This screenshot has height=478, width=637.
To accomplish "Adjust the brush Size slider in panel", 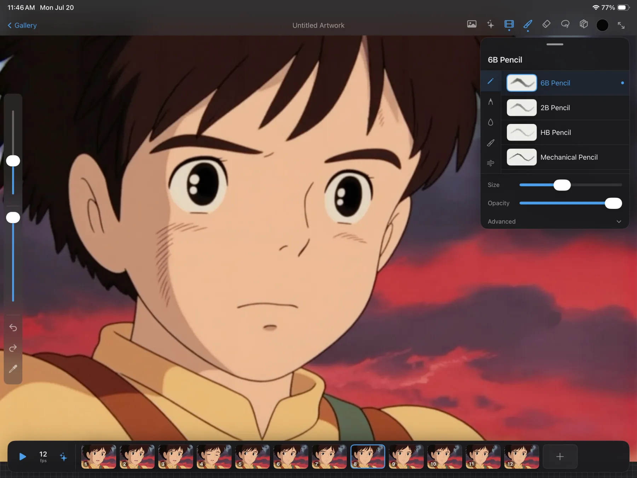I will [x=570, y=185].
